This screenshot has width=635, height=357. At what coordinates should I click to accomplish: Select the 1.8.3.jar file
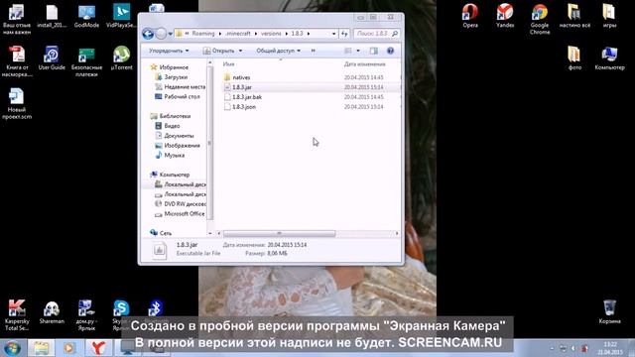[242, 87]
